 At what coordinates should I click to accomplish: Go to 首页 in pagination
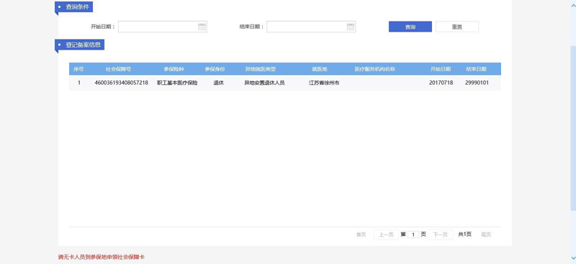coord(361,235)
